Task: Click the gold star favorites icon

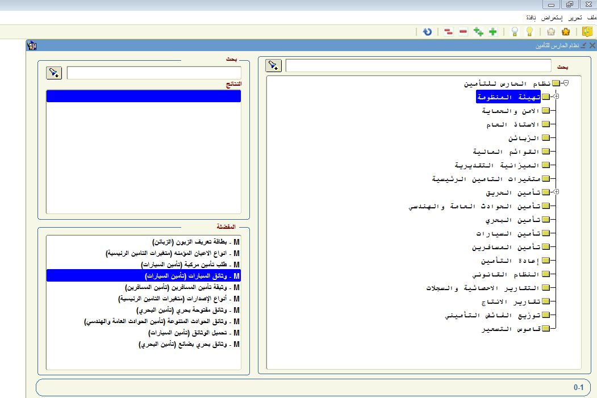Action: pos(566,32)
